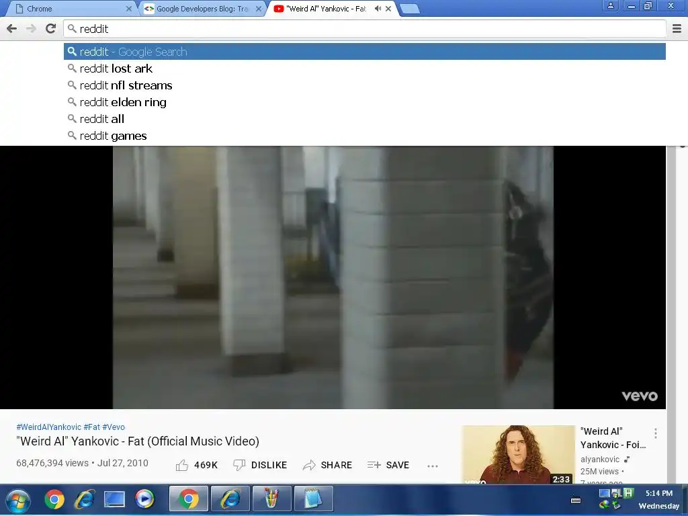Screen dimensions: 688x516
Task: Close the Google Developers Blog tab
Action: pos(259,9)
